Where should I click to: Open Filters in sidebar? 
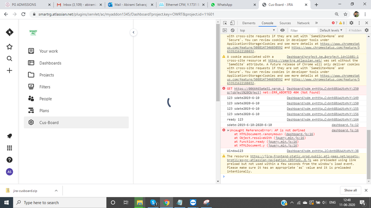(76, 87)
